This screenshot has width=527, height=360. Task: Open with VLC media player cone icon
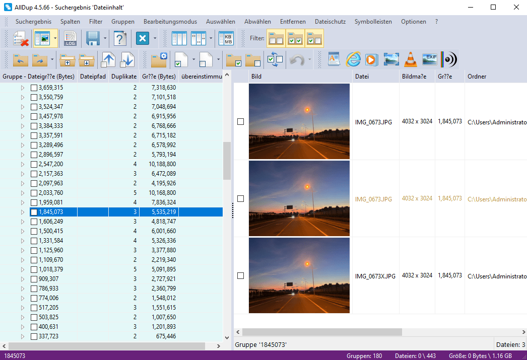411,59
